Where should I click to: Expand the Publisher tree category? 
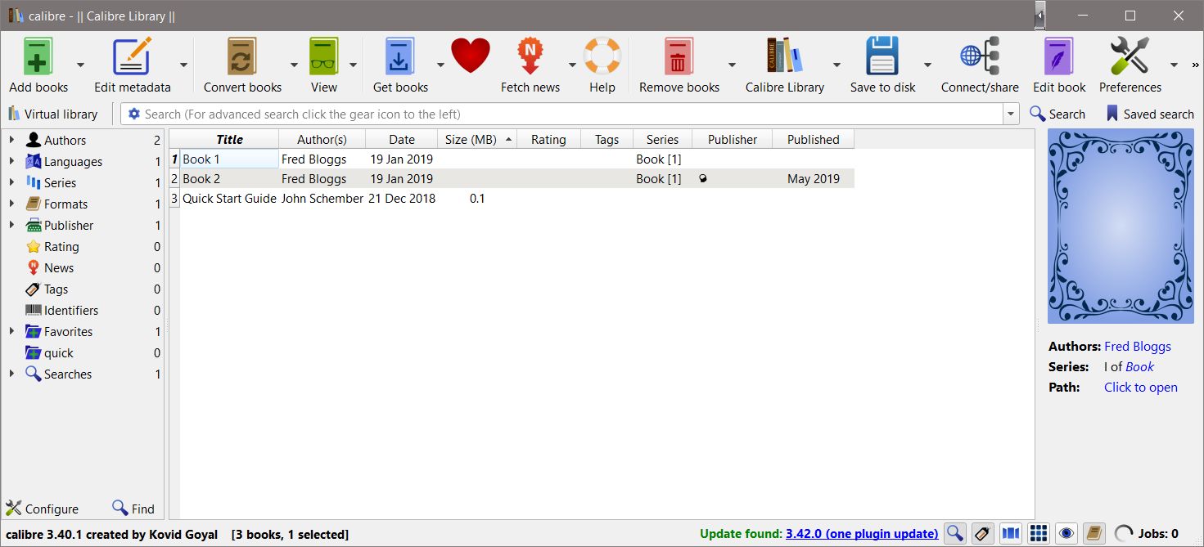11,225
